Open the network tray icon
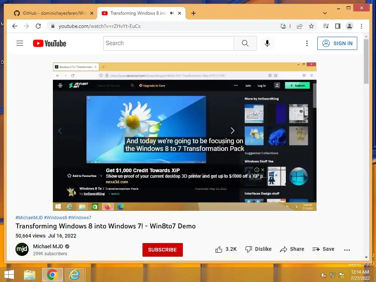Viewport: 376px width, 282px height. tap(333, 275)
